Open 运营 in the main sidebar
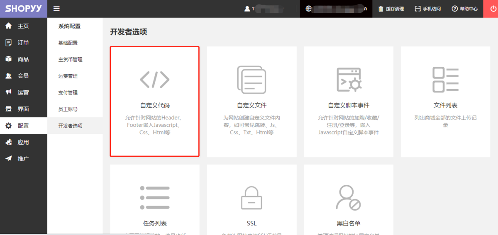 (23, 92)
